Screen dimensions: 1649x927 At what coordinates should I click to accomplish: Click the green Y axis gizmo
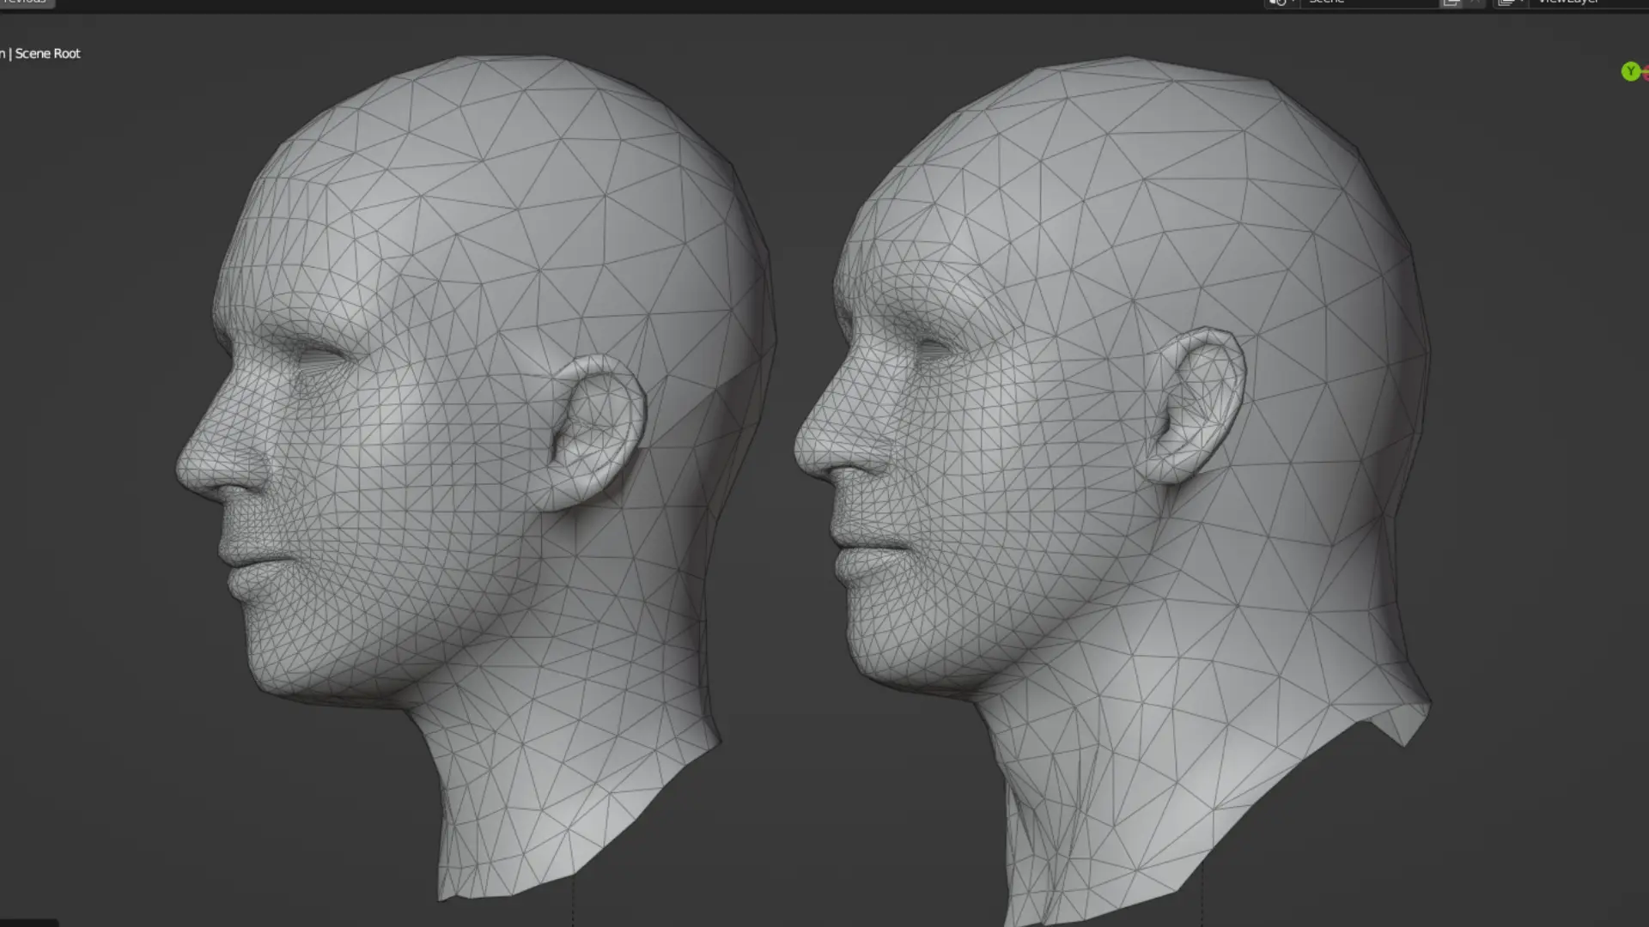(x=1630, y=71)
